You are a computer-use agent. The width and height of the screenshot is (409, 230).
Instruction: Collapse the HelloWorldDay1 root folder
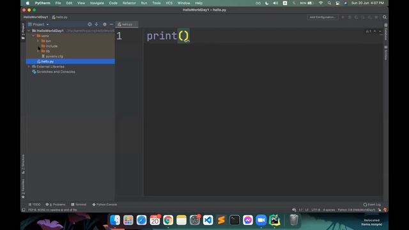29,31
